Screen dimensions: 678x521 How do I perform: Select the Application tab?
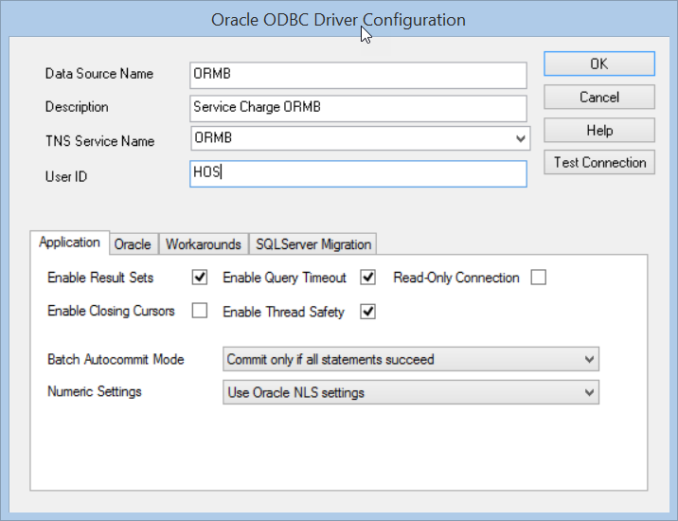point(70,243)
